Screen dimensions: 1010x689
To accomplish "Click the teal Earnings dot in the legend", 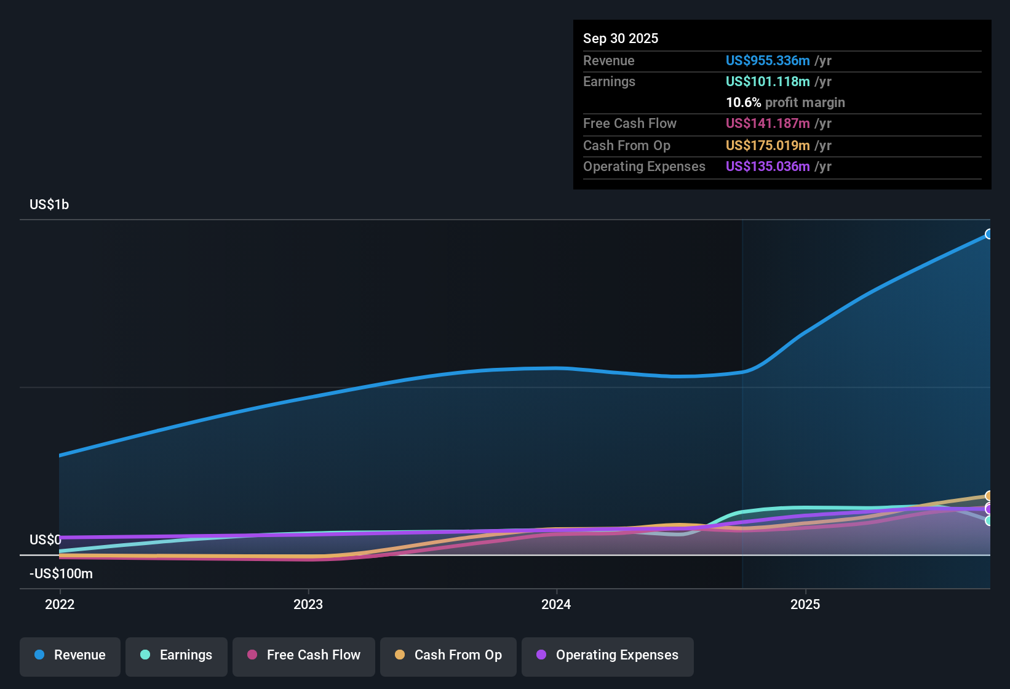I will point(145,655).
